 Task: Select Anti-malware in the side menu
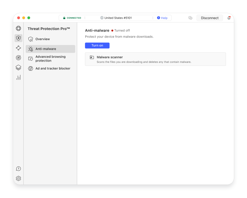(50, 49)
